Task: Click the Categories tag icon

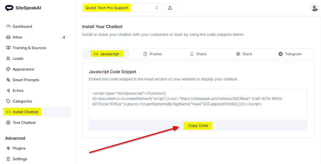Action: tap(8, 101)
